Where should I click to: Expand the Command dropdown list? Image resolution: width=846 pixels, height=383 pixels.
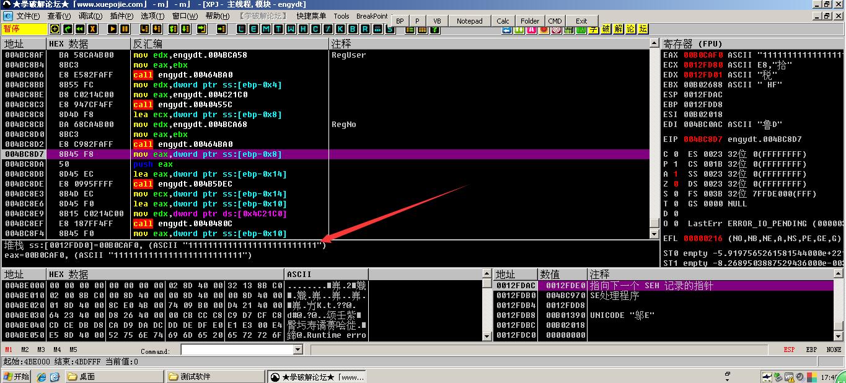point(297,350)
